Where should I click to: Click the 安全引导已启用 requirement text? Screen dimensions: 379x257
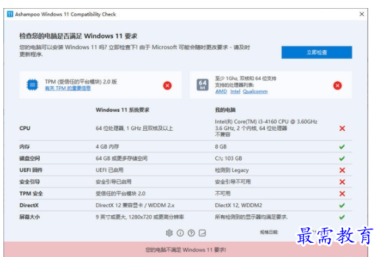(113, 182)
